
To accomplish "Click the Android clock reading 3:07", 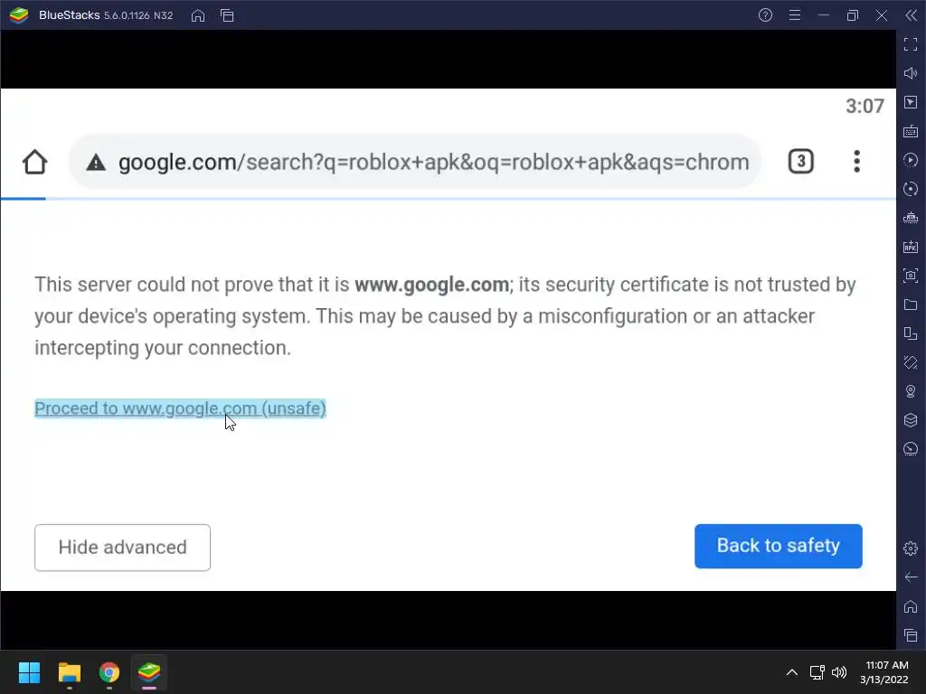I will click(865, 107).
